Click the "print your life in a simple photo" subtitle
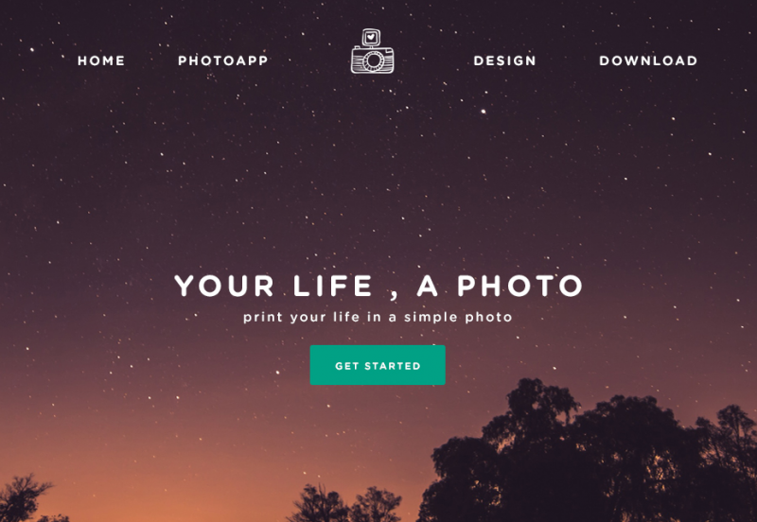This screenshot has width=757, height=522. click(378, 317)
